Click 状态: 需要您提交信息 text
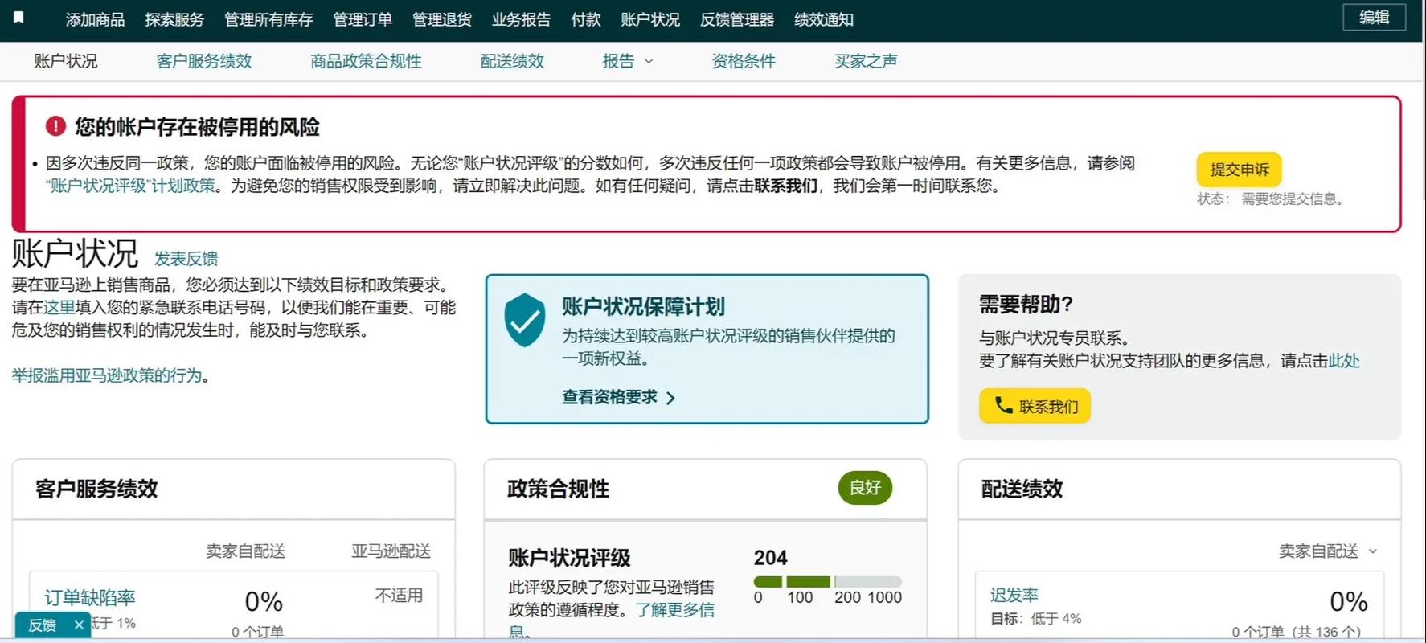Viewport: 1426px width, 643px height. (1271, 199)
